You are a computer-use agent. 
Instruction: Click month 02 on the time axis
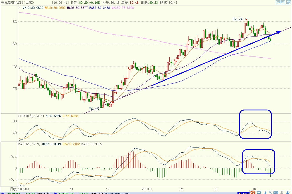(181, 189)
